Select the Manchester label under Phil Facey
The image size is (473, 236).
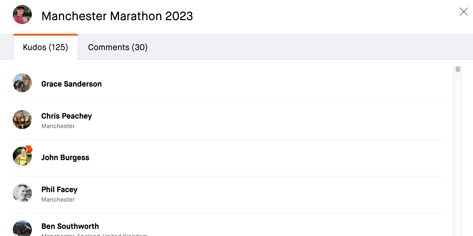click(x=58, y=200)
